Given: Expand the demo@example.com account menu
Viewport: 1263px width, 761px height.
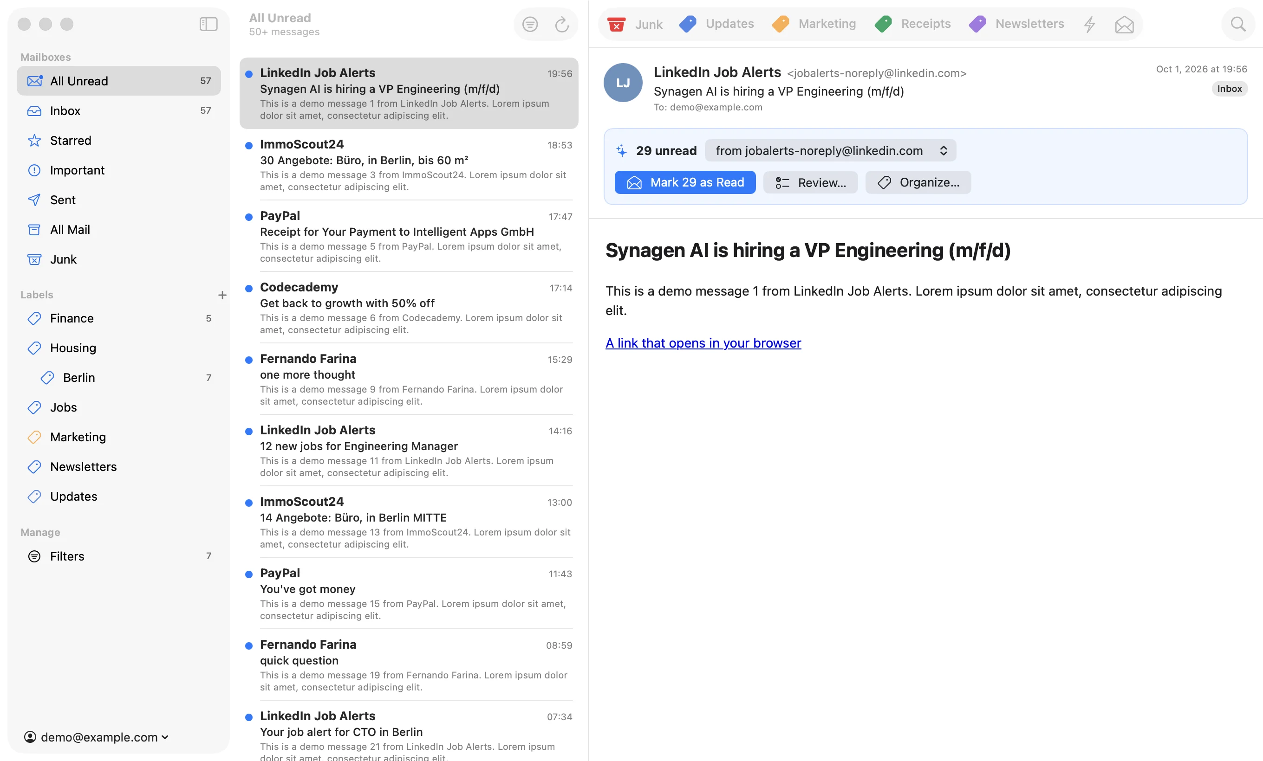Looking at the screenshot, I should pyautogui.click(x=97, y=737).
